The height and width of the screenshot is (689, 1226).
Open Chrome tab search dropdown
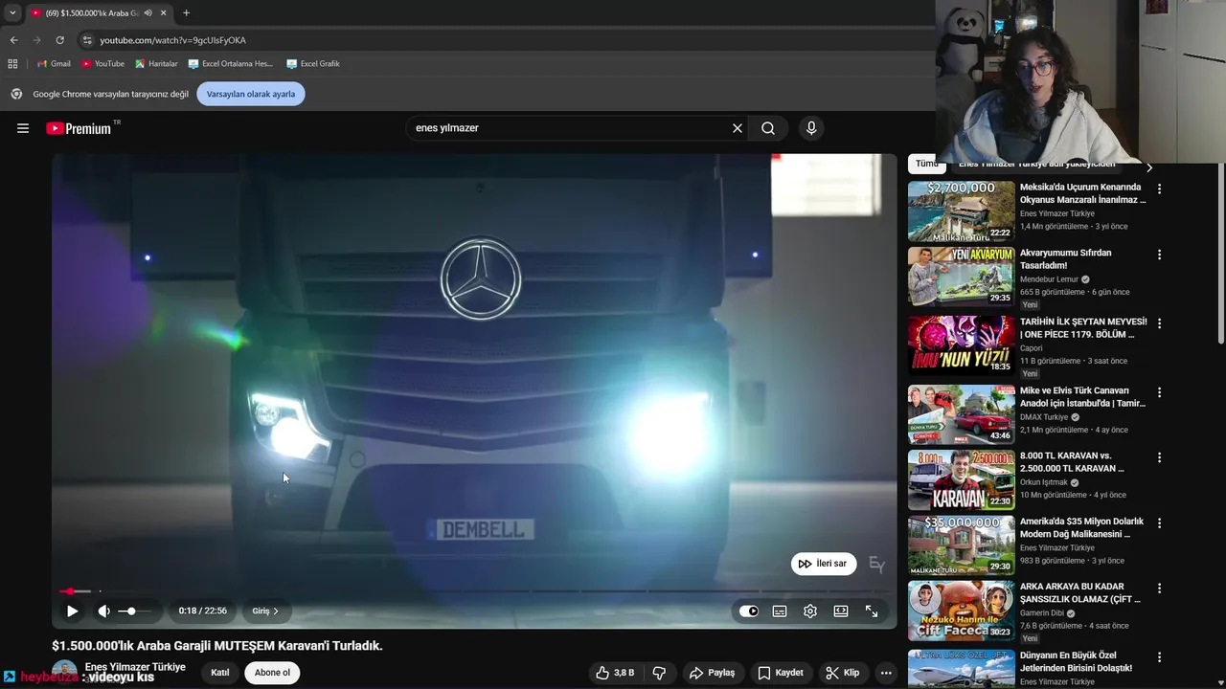click(x=12, y=13)
